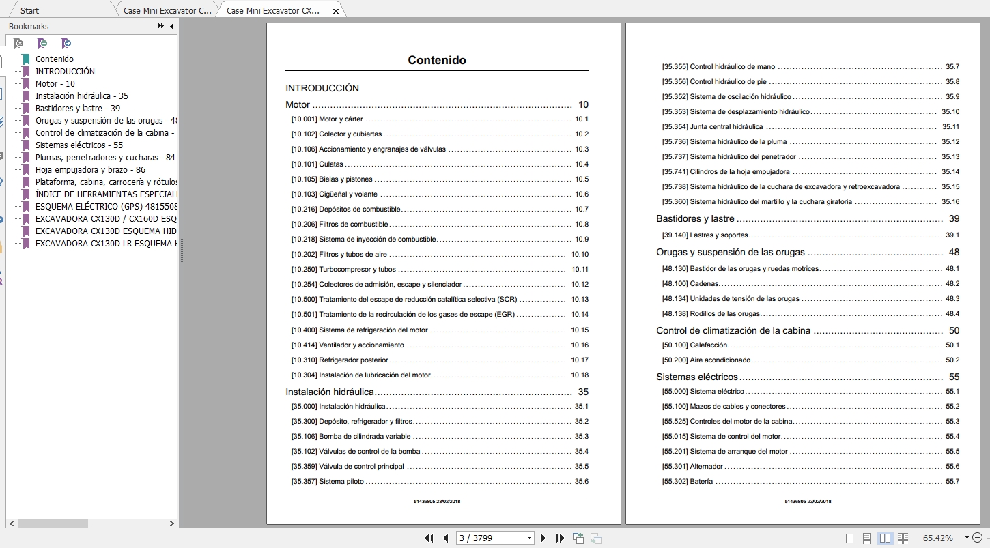Screen dimensions: 990x548
Task: Go to the previous page
Action: pyautogui.click(x=446, y=538)
